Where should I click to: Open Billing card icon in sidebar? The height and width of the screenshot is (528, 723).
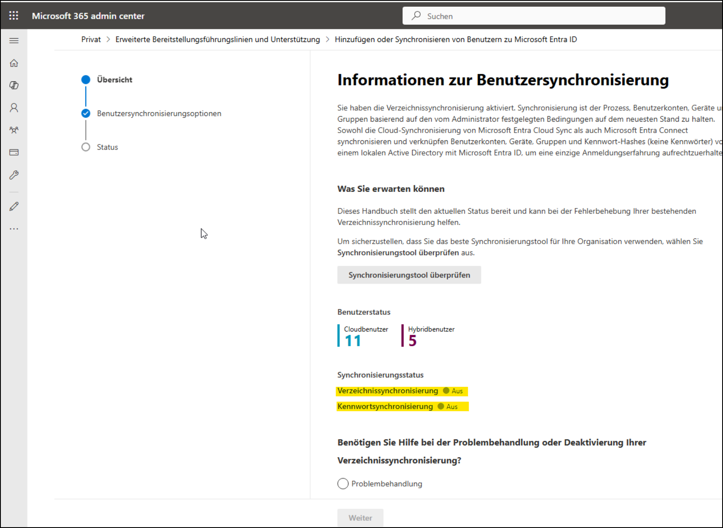(14, 152)
